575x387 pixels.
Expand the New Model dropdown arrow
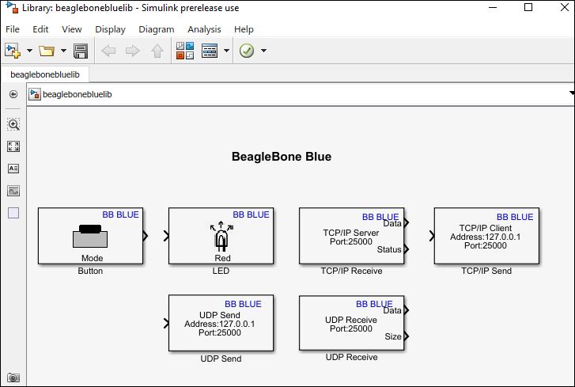[x=29, y=51]
